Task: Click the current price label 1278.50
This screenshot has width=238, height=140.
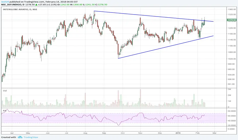Action: (x=232, y=20)
